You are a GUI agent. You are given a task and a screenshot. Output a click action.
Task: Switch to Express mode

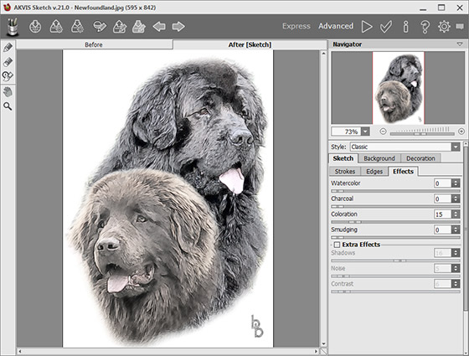(x=296, y=26)
